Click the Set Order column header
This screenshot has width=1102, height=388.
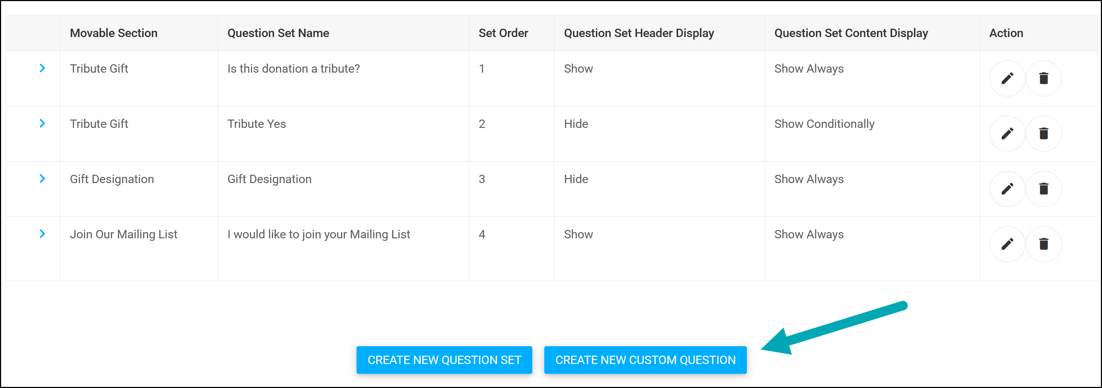[x=503, y=33]
